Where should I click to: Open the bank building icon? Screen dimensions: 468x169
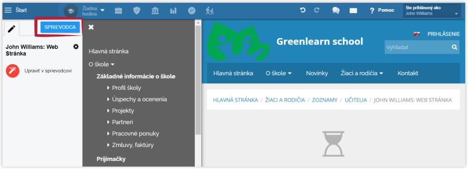tap(155, 11)
